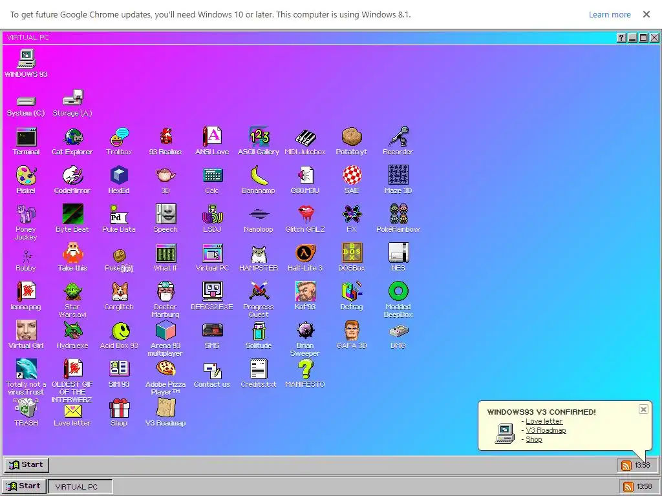Viewport: 662px width, 496px height.
Task: Open the MANIFESTO question mark icon
Action: tap(305, 374)
